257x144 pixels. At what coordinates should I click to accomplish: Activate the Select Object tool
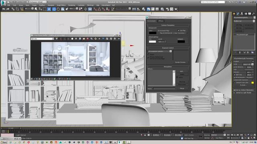[x=36, y=9]
